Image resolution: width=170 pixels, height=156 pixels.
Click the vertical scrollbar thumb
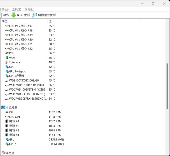tap(167, 86)
